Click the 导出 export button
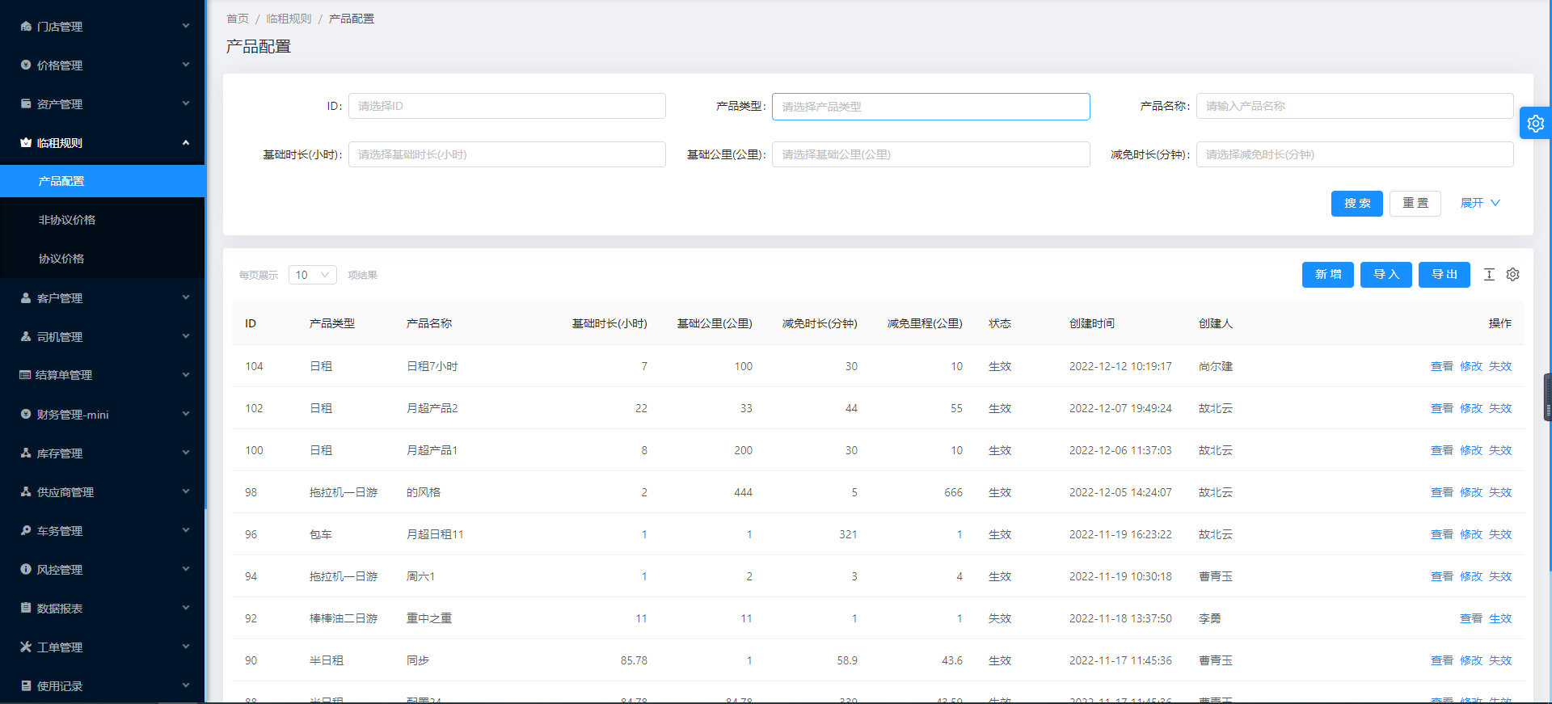 (x=1444, y=275)
